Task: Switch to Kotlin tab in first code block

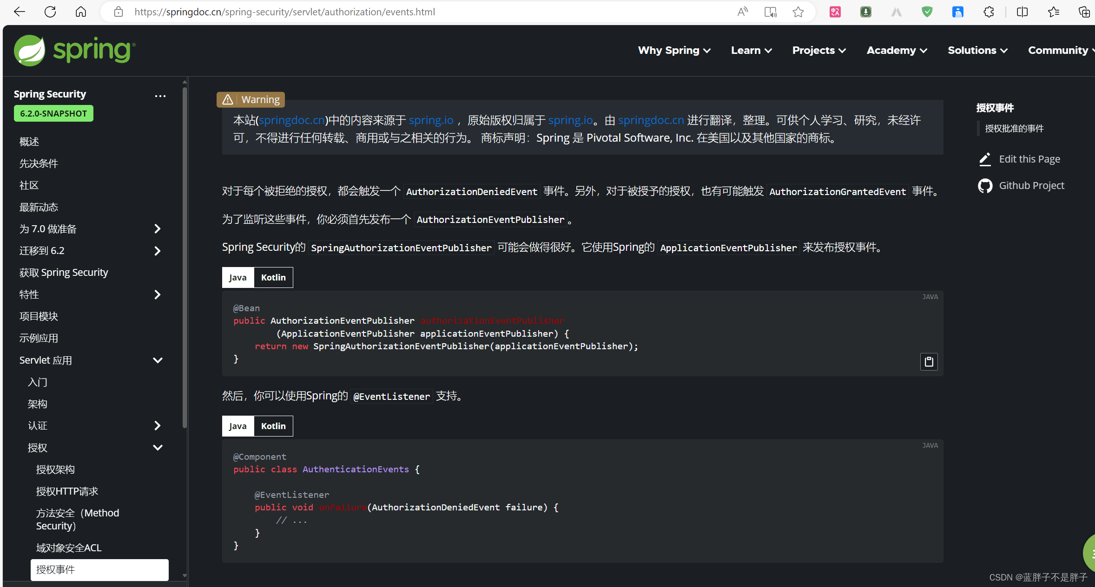Action: pyautogui.click(x=274, y=277)
